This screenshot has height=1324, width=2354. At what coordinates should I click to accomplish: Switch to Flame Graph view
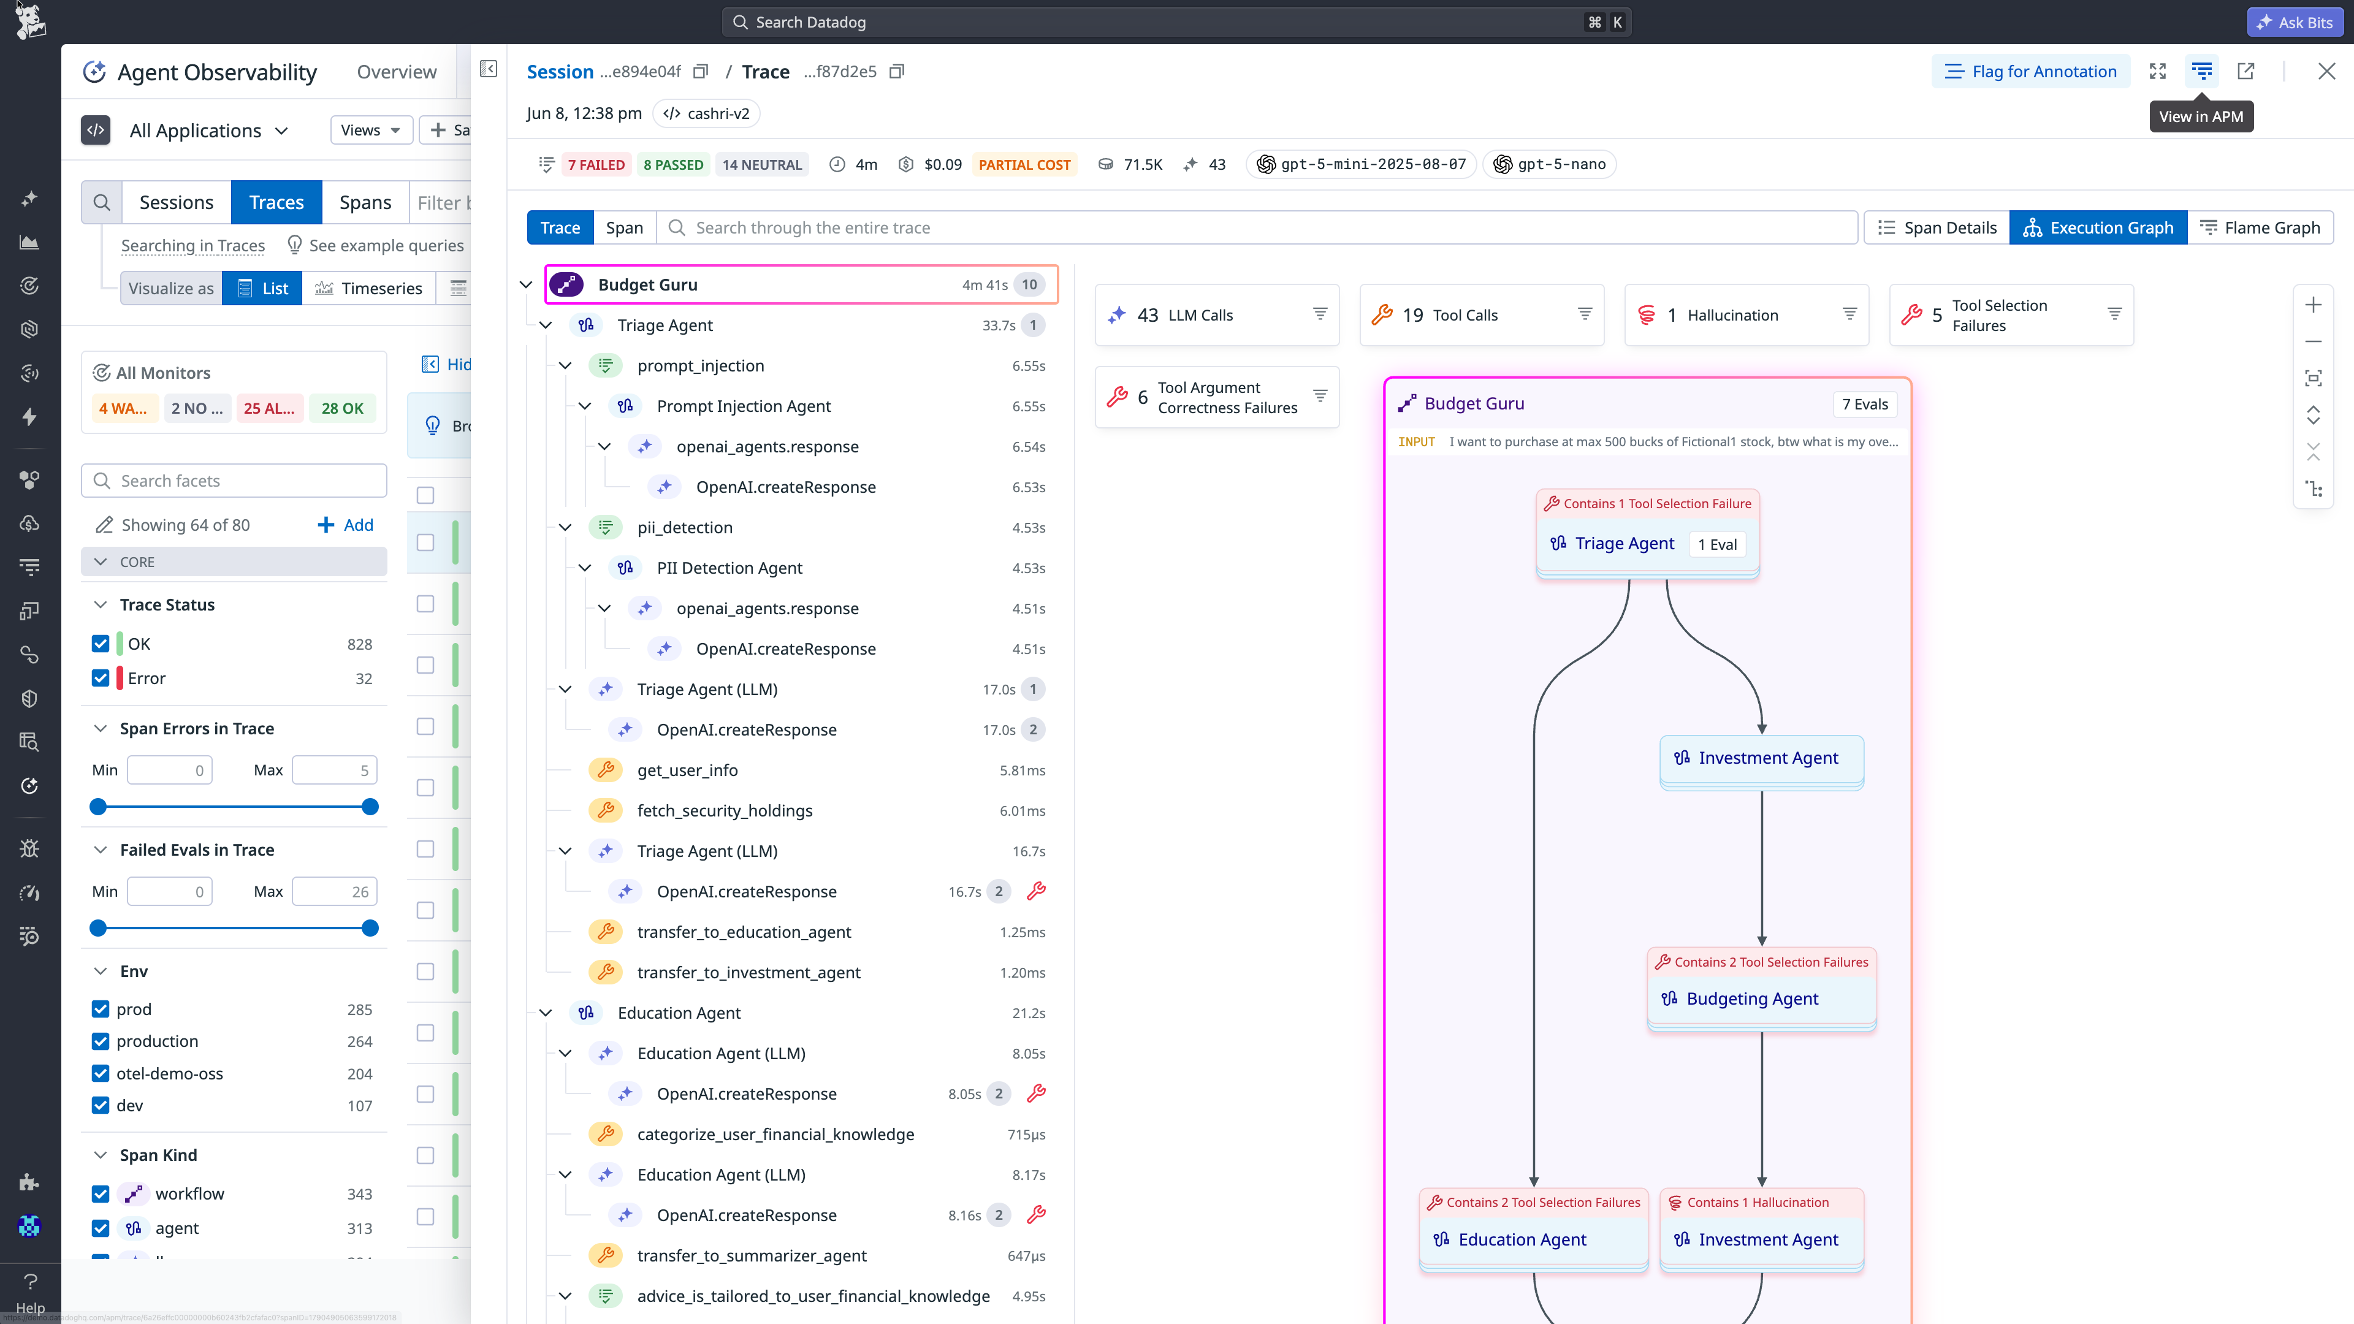pos(2260,227)
